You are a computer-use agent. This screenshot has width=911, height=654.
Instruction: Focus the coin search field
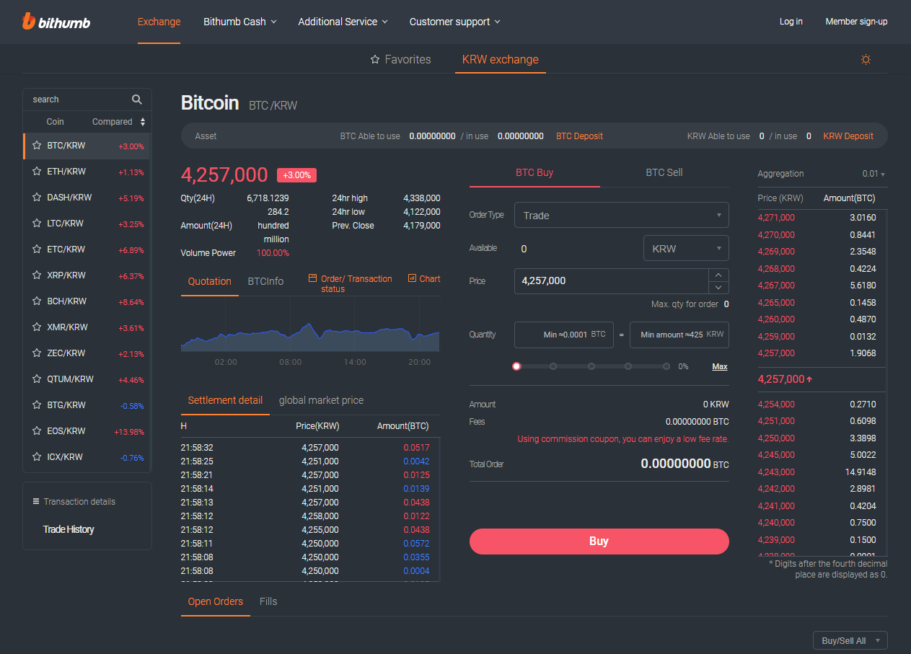pyautogui.click(x=79, y=100)
